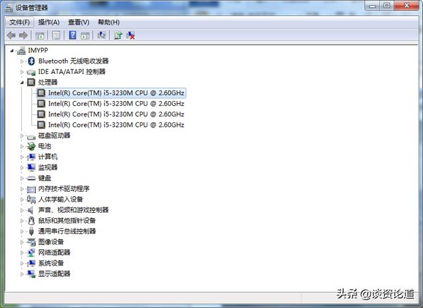Click the Forward arrow in toolbar

[x=23, y=35]
